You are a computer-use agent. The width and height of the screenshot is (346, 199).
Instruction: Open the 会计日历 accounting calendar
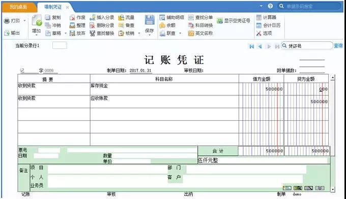269,25
